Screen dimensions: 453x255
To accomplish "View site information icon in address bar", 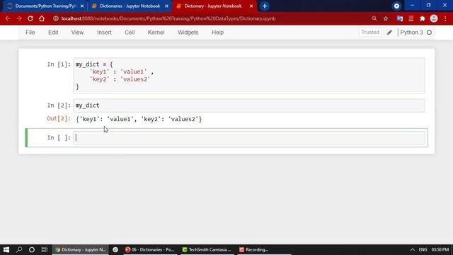I will [56, 18].
